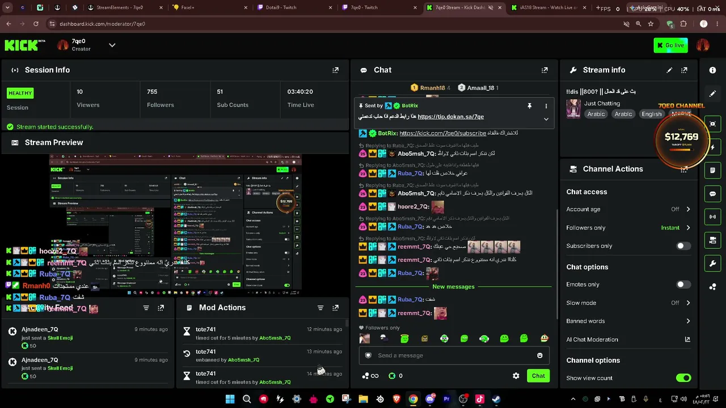Click the chat identity shield icon

(x=368, y=355)
